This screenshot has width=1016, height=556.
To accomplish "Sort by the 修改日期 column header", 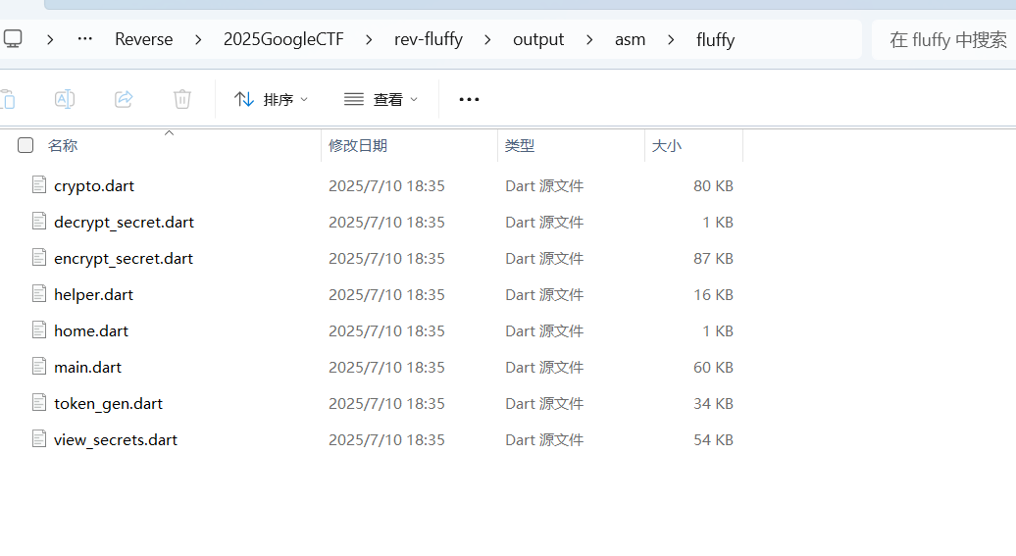I will (x=358, y=145).
